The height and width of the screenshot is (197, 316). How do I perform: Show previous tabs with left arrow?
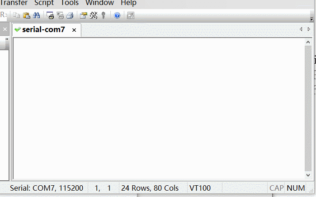click(301, 29)
